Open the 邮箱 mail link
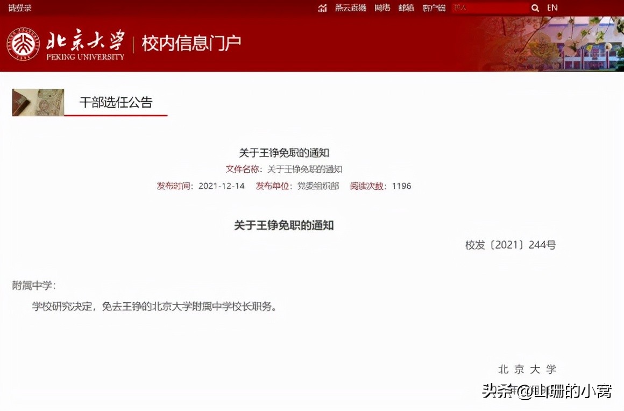Viewport: 624px width, 411px height. pos(406,8)
